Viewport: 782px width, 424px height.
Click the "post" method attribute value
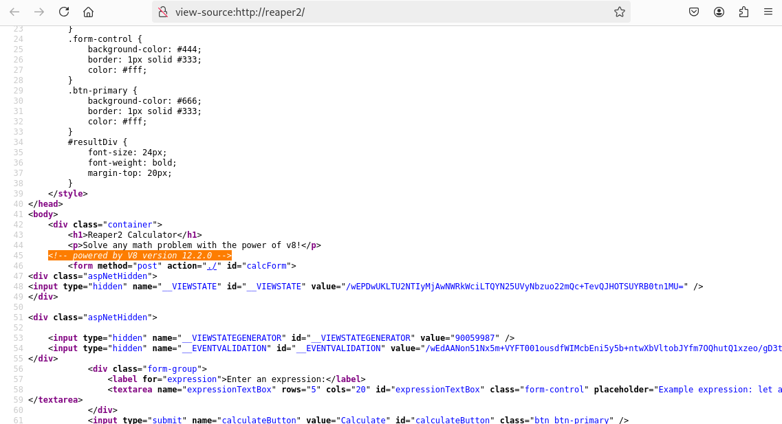point(147,266)
